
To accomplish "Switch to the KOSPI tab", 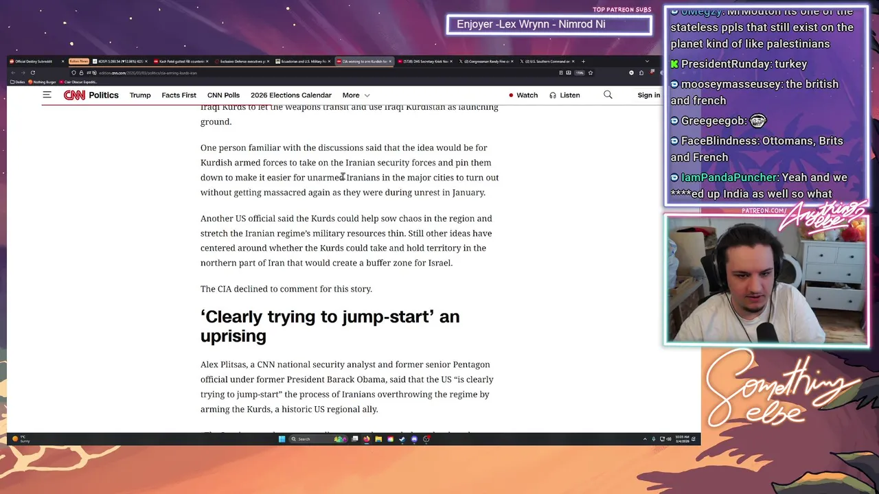I will coord(120,62).
